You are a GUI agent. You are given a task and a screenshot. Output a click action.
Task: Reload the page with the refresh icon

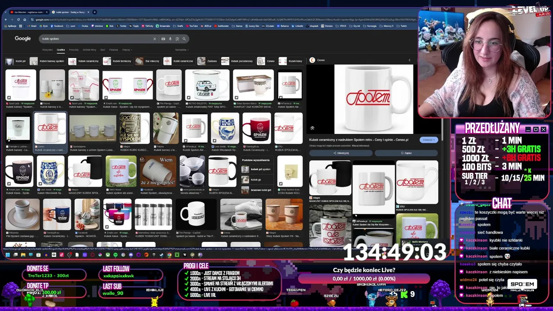[18, 19]
